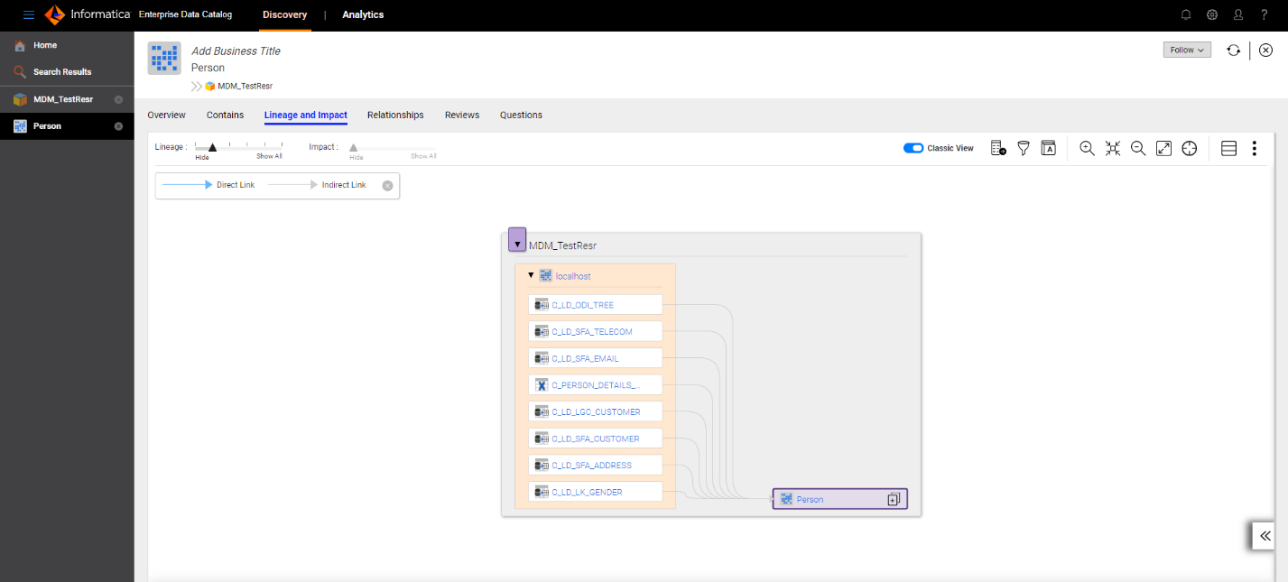Viewport: 1288px width, 582px height.
Task: Collapse the localhost group triangle
Action: [531, 274]
